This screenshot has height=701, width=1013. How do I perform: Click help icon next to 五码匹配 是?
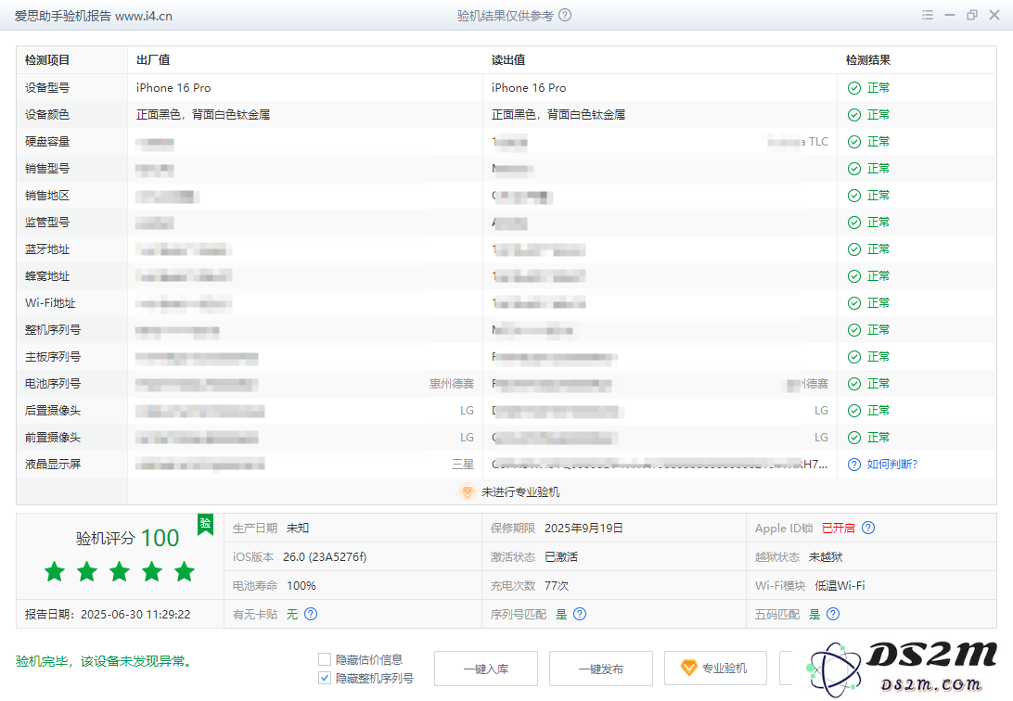(x=833, y=614)
